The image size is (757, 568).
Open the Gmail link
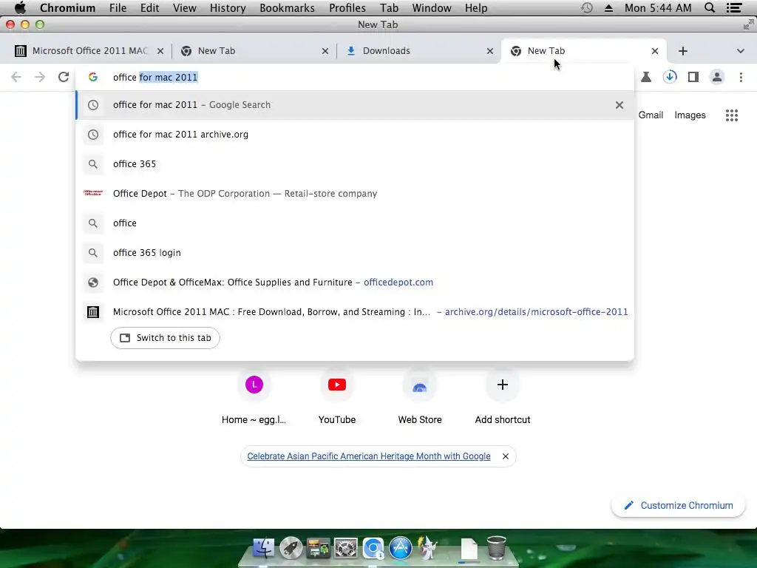coord(651,115)
